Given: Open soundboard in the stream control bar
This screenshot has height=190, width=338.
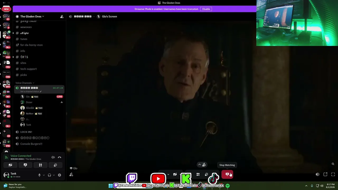Looking at the screenshot, I should 206,174.
